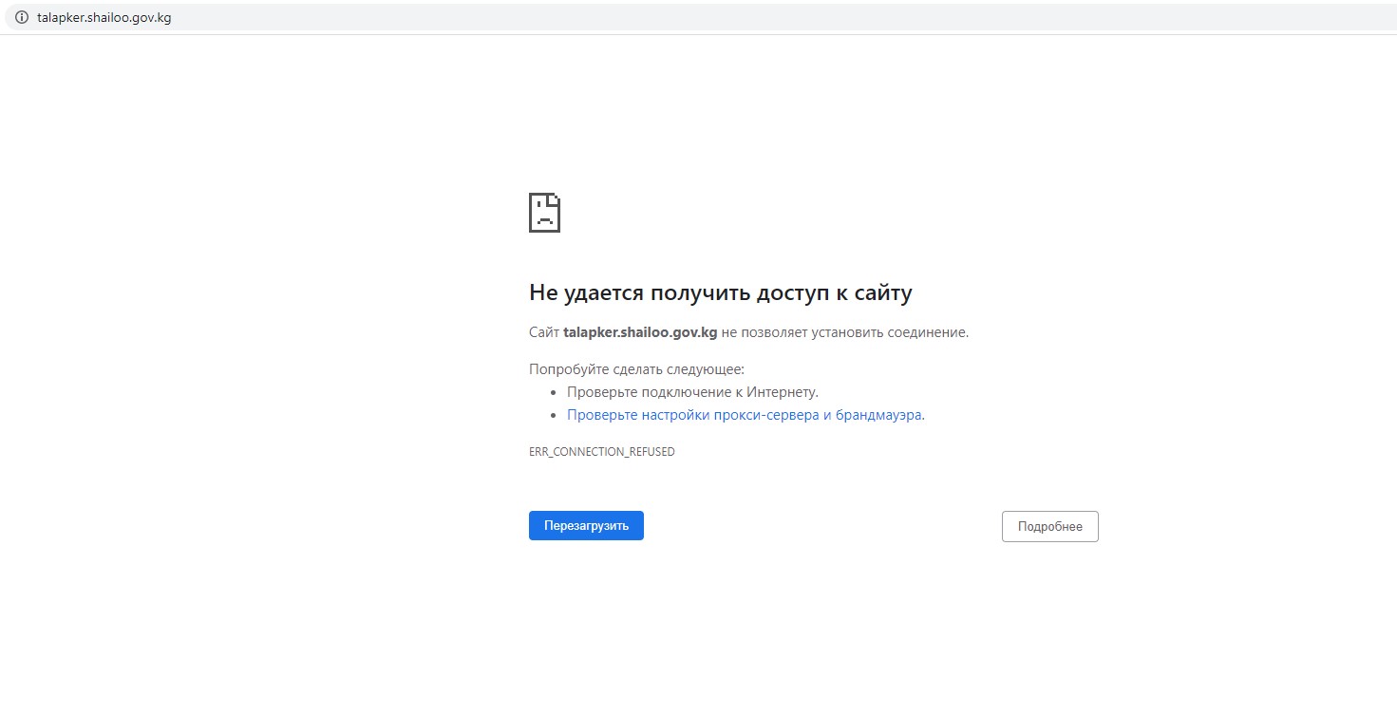Click bullet point before the Internet connection suggestion

point(554,392)
